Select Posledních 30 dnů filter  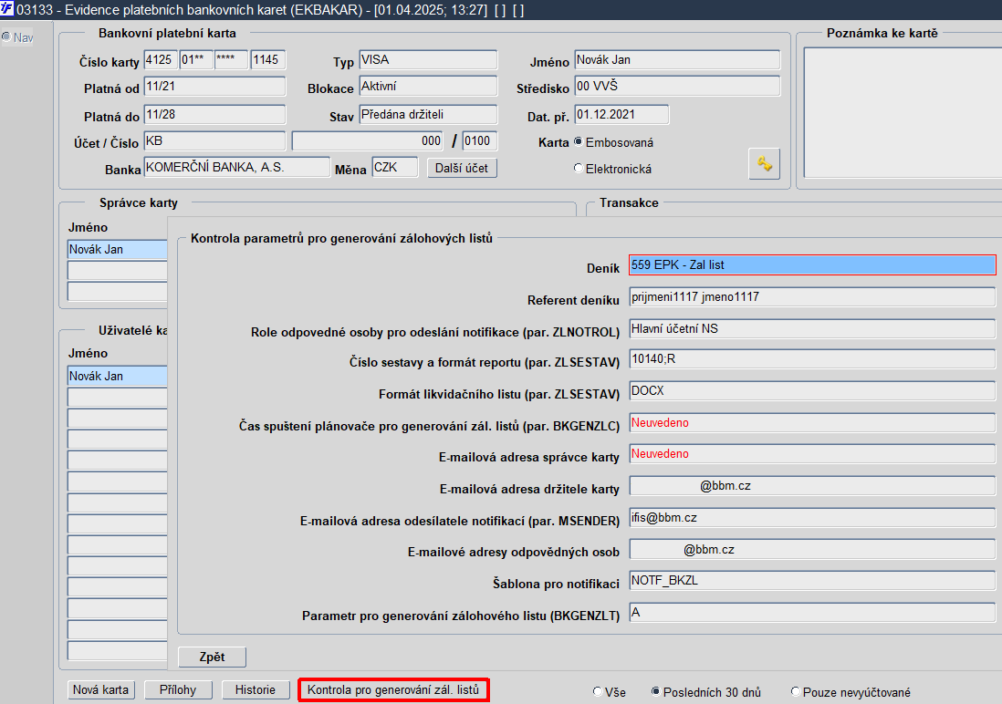click(x=655, y=692)
